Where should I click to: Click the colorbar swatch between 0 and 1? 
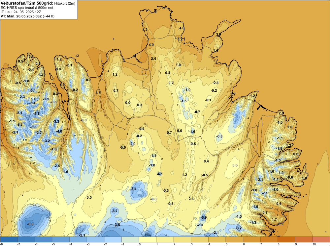point(148,239)
